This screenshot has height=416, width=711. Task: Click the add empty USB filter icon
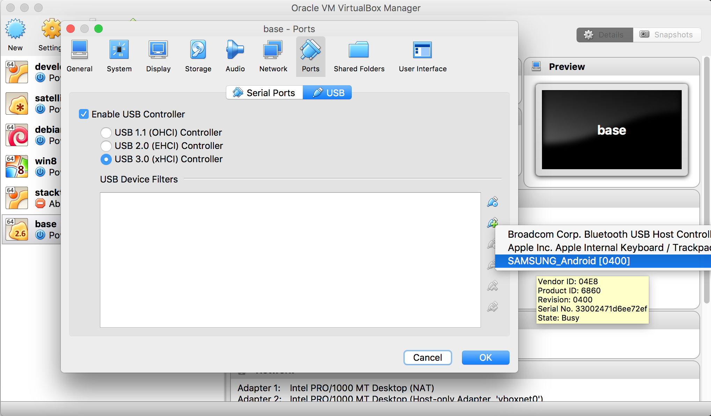492,202
